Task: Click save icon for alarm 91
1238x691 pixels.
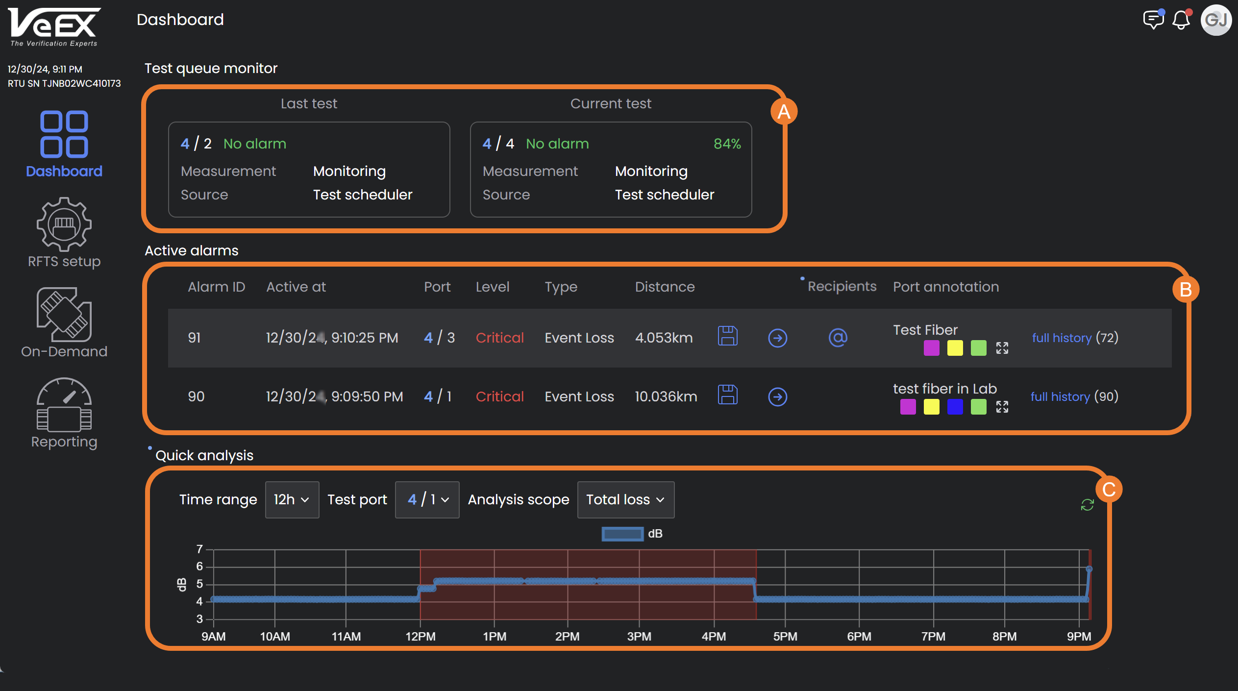Action: pos(727,336)
